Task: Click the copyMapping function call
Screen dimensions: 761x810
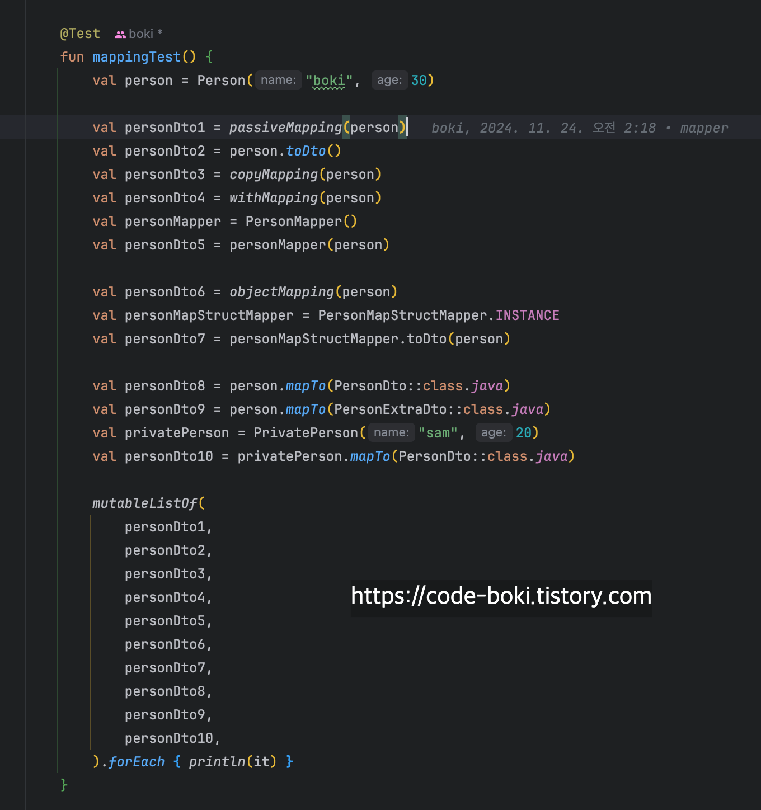Action: coord(274,175)
